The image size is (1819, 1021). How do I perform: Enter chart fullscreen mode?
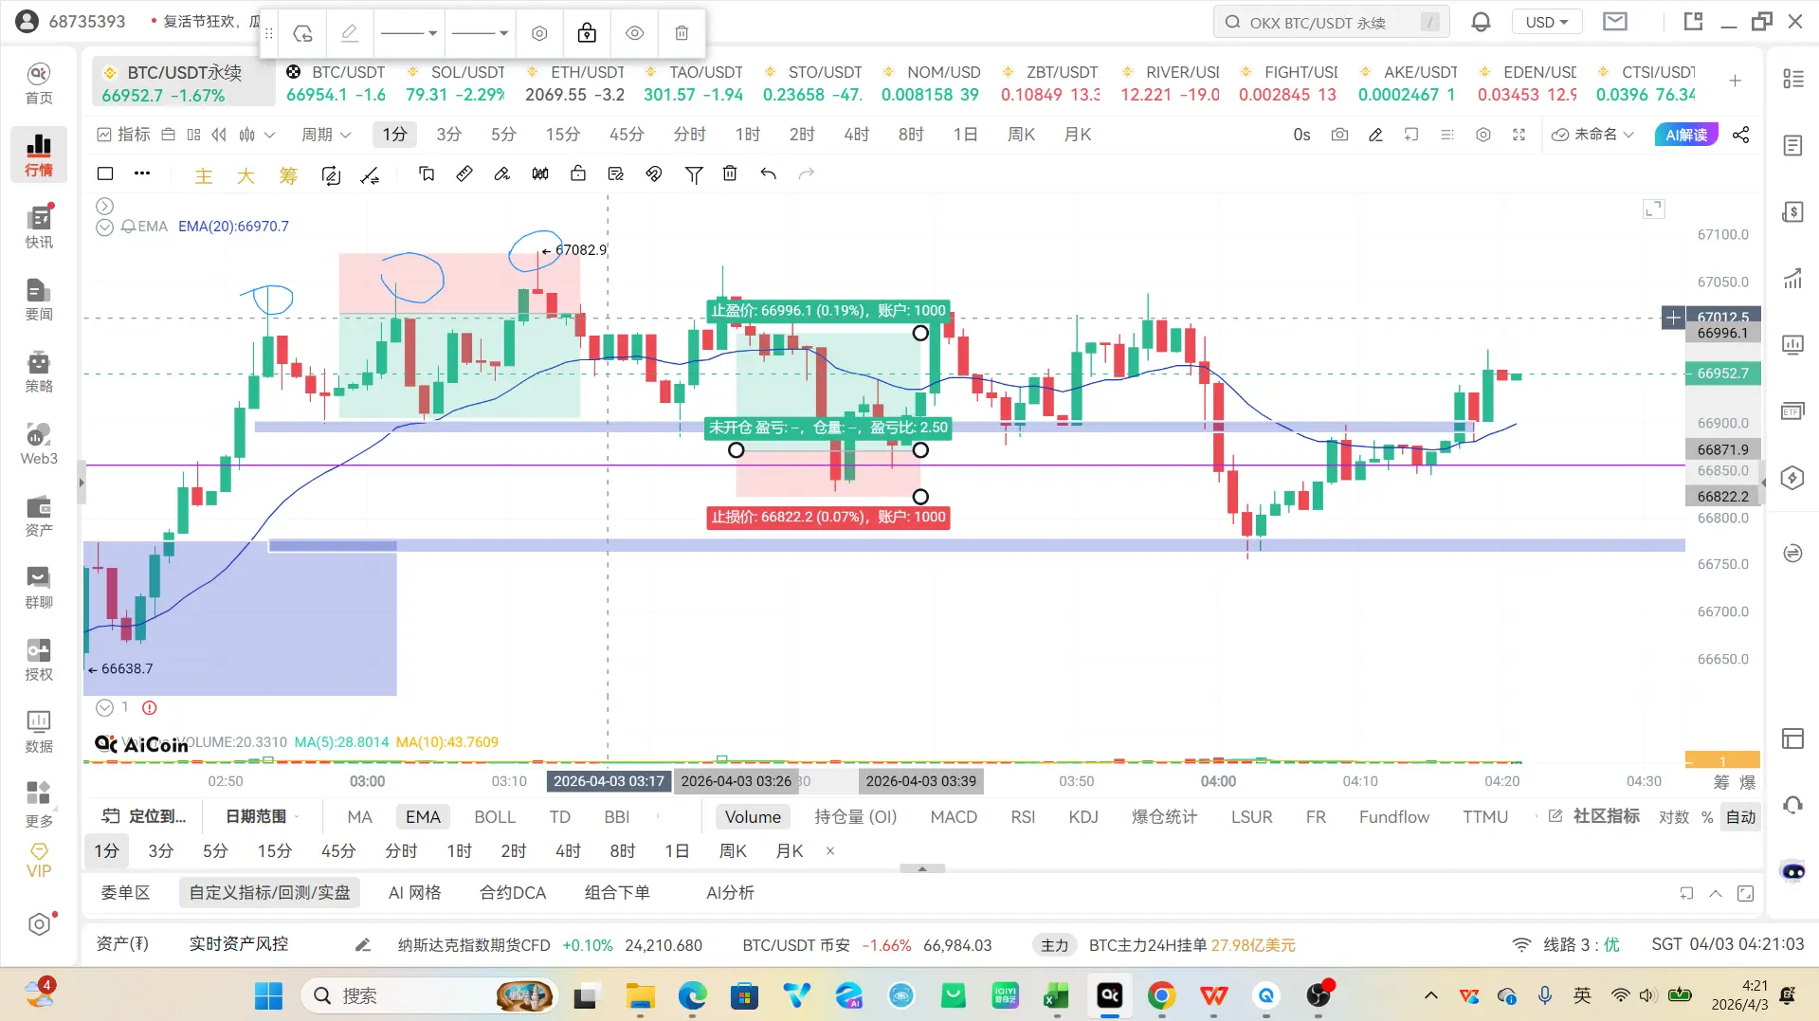click(x=1519, y=135)
